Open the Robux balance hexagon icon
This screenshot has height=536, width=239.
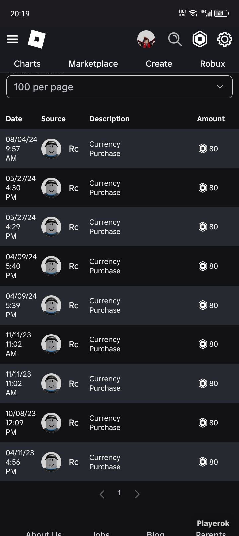pos(200,39)
